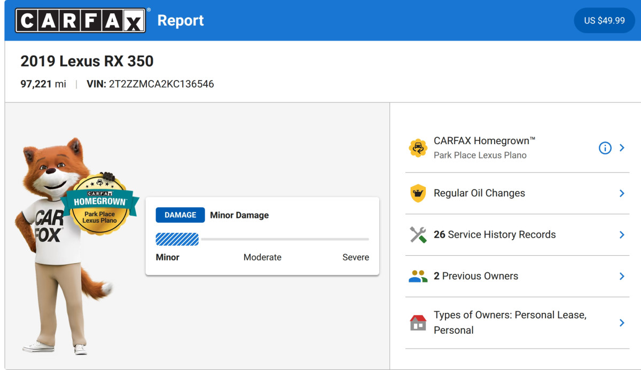Click the Types of Owners house icon
Screen dimensions: 641x370
[x=418, y=322]
